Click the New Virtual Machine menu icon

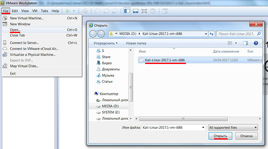pyautogui.click(x=5, y=18)
